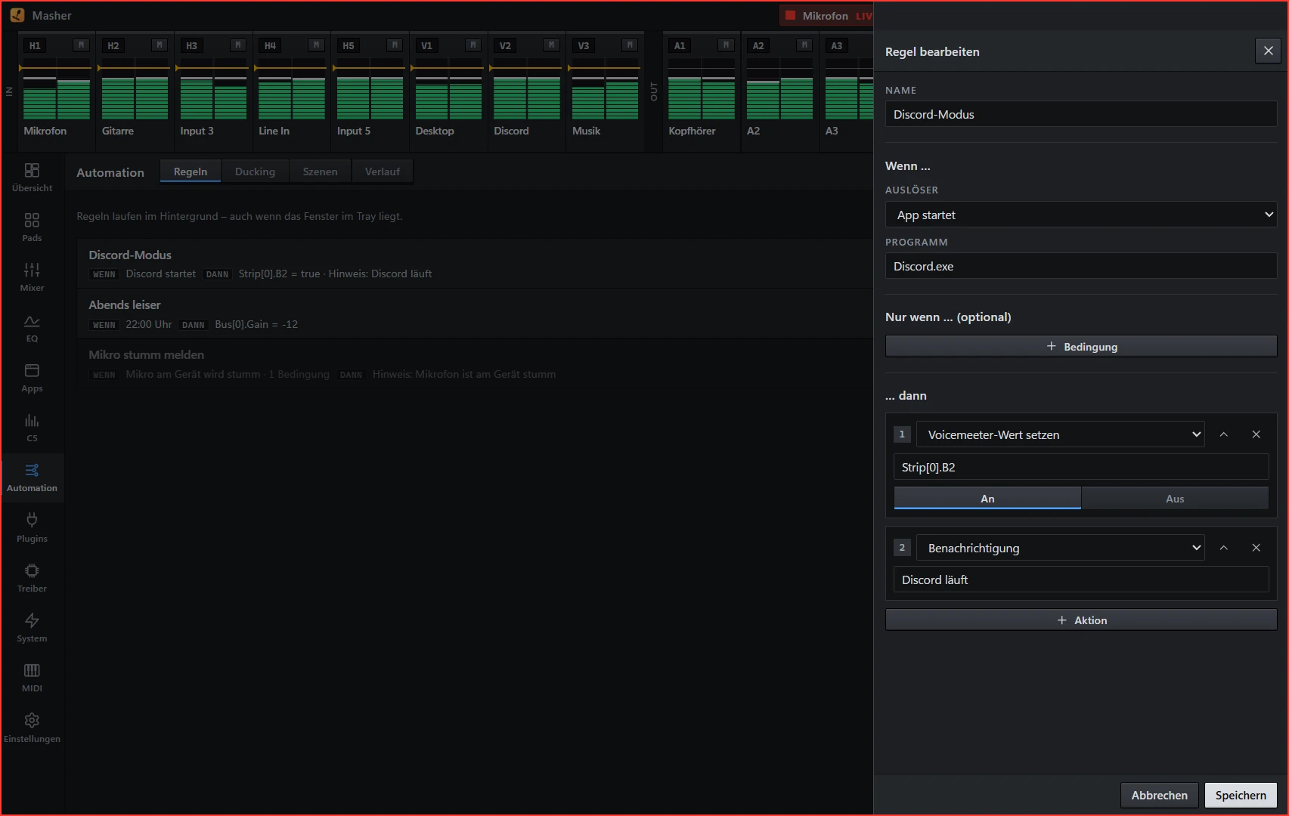Click the Mikrofon strip level meter
Viewport: 1289px width, 816px height.
pos(57,89)
